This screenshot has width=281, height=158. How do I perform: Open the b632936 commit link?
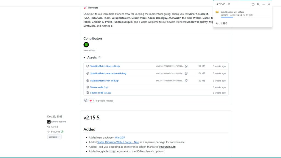pyautogui.click(x=55, y=132)
